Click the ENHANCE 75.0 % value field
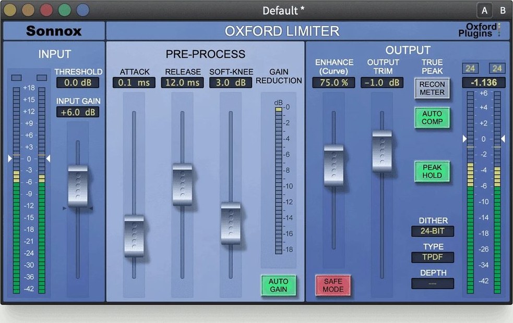Viewport: 513px width, 323px height. click(x=333, y=83)
